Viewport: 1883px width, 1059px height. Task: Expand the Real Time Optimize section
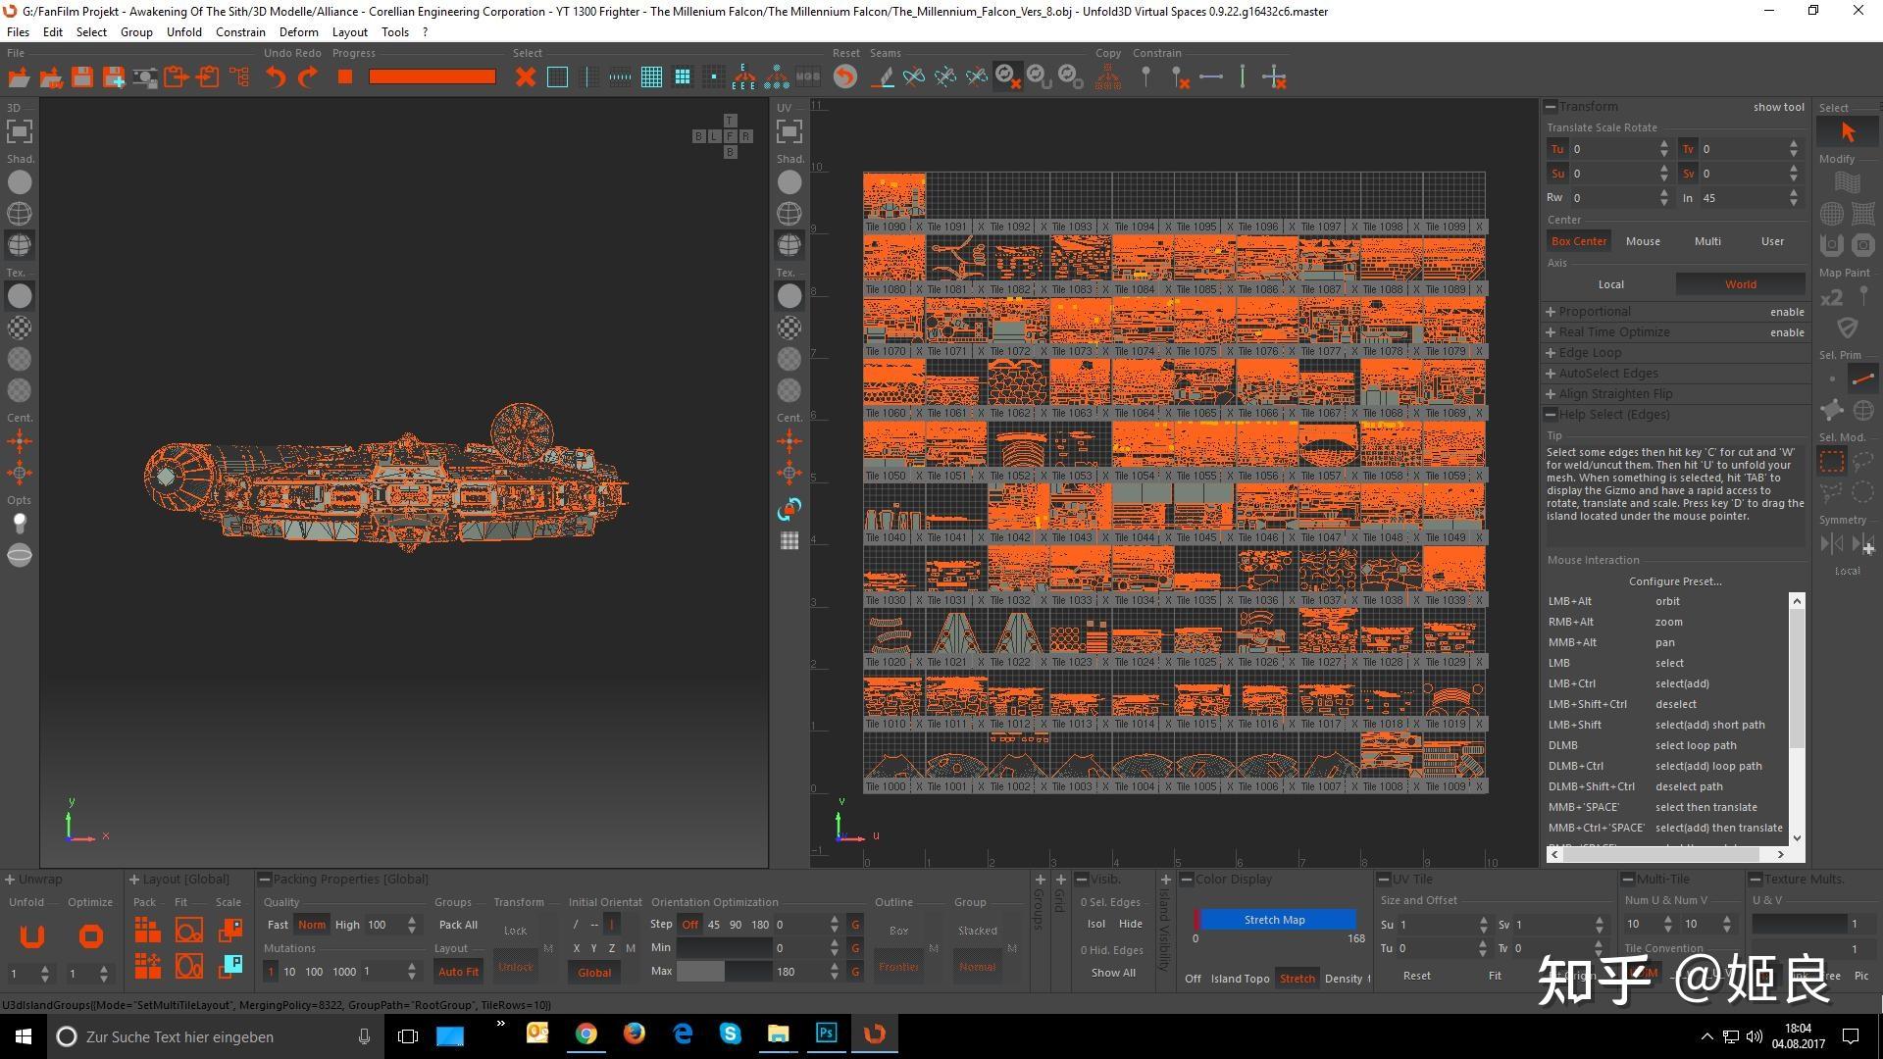click(x=1551, y=332)
